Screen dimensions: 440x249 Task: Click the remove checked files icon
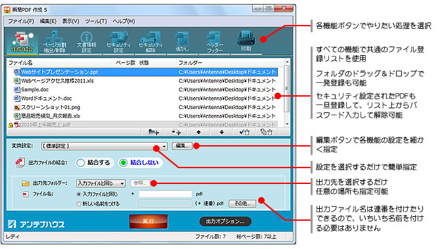(x=244, y=132)
